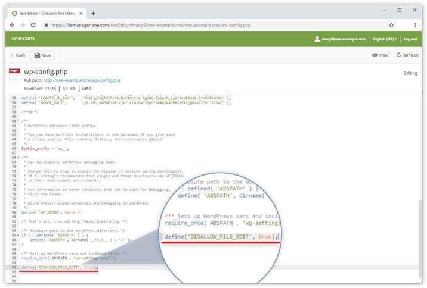Click the PHP file type icon
The image size is (427, 288).
tap(14, 75)
